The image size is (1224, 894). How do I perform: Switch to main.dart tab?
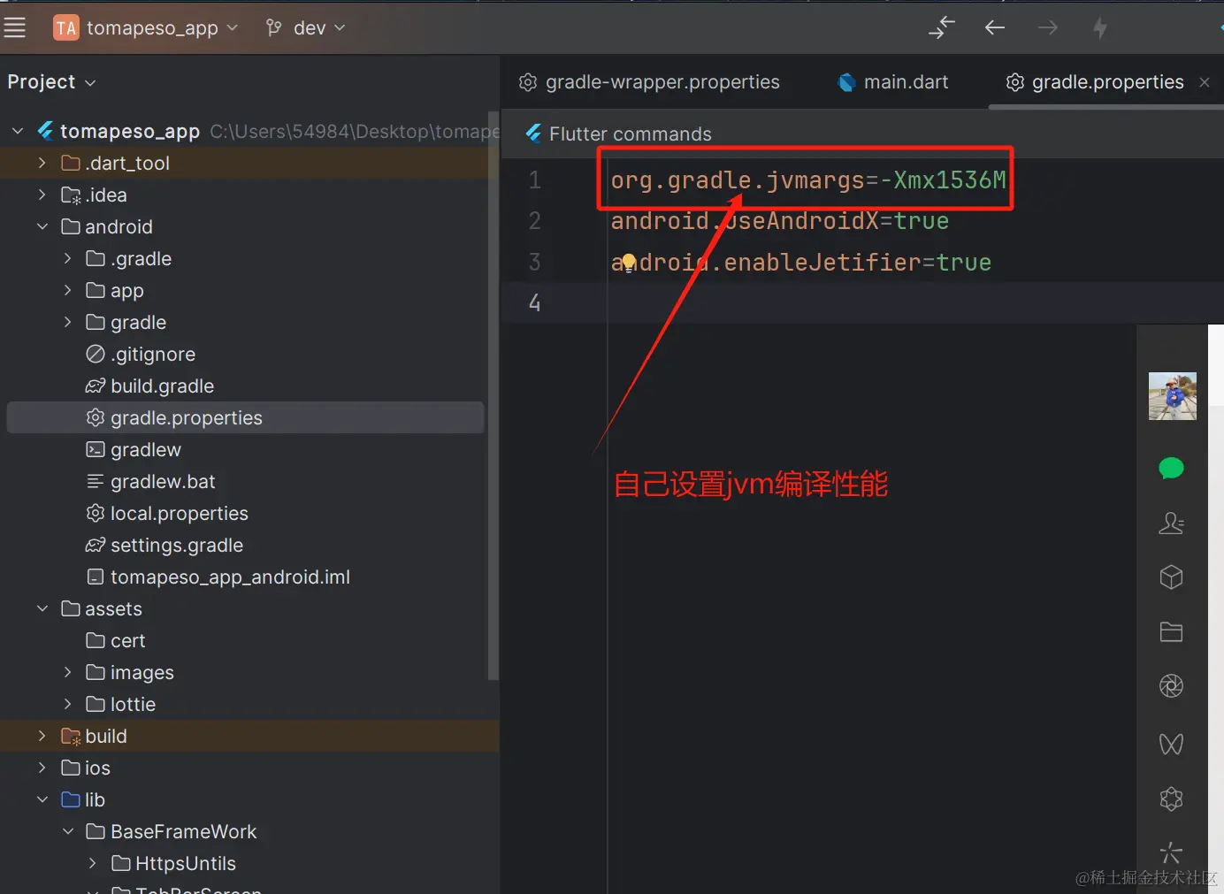(x=893, y=82)
